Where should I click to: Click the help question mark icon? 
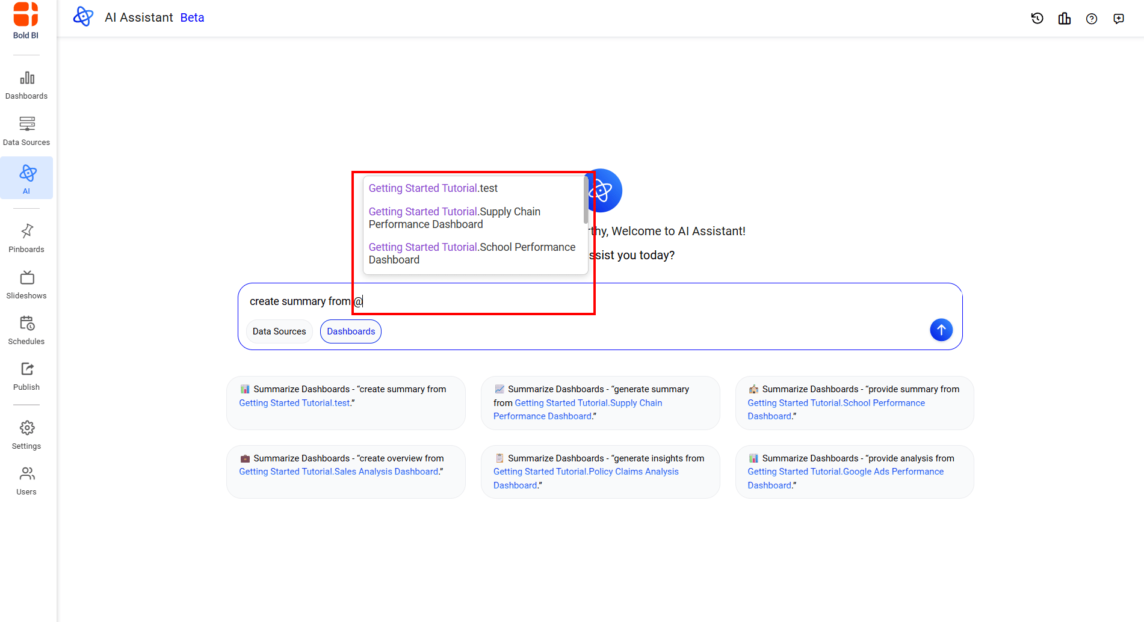(x=1091, y=19)
